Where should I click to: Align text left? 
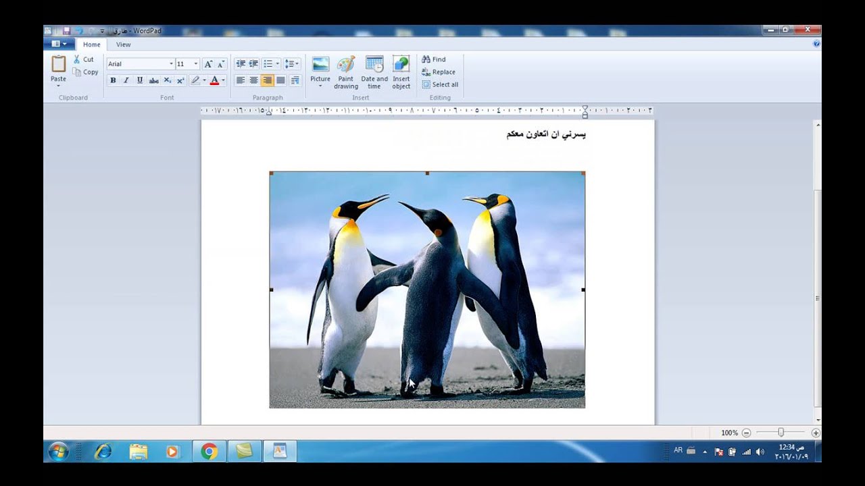tap(241, 80)
